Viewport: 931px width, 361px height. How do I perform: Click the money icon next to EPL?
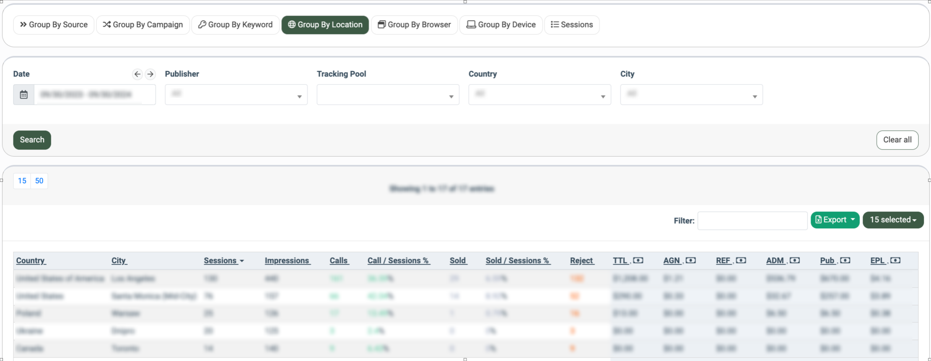(895, 260)
